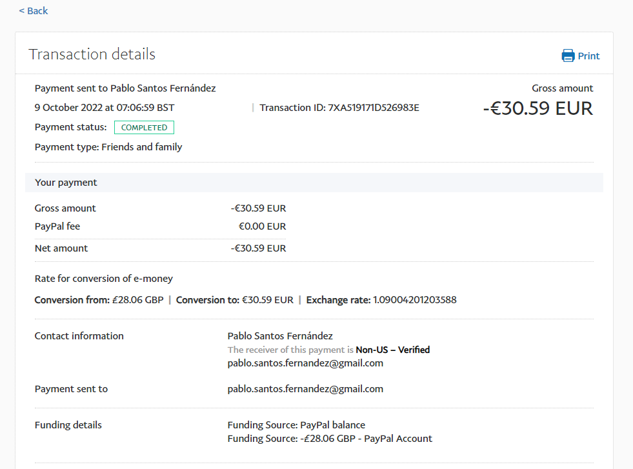Click the email in Payment sent to row
Viewport: 633px width, 469px height.
click(305, 389)
